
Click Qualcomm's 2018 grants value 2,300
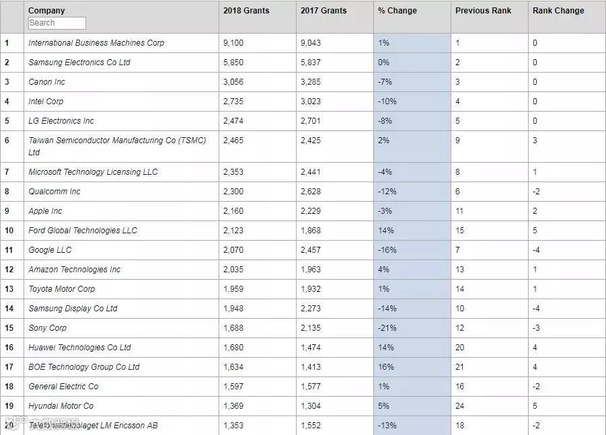(233, 191)
